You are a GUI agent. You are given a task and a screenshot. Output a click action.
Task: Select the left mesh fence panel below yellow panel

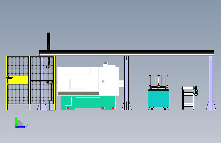pyautogui.click(x=18, y=94)
